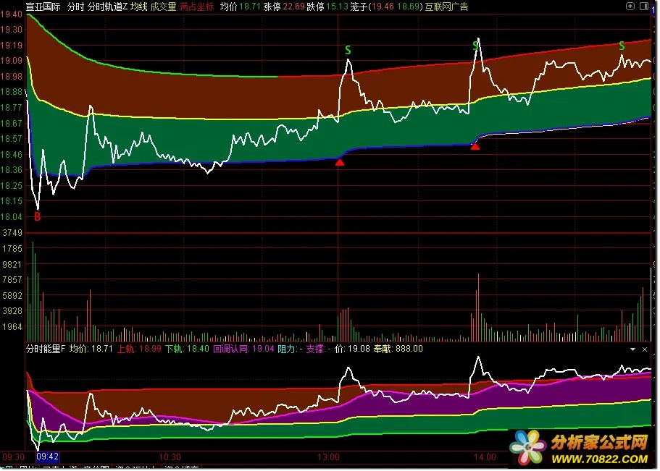This screenshot has height=471, width=660.
Task: Click the 18.77 price axis label
Action: click(12, 108)
